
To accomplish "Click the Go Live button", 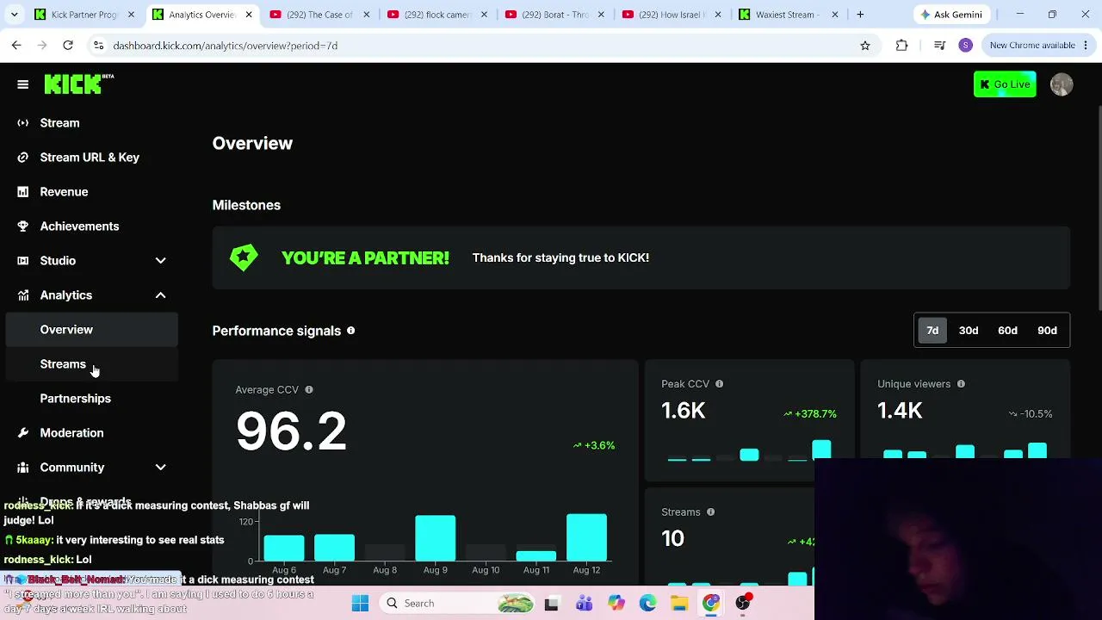I will point(1005,84).
